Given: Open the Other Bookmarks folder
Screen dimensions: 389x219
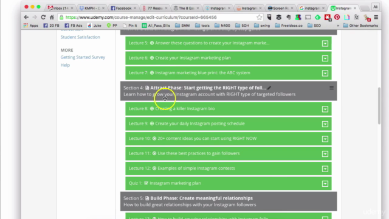Looking at the screenshot, I should (x=360, y=26).
